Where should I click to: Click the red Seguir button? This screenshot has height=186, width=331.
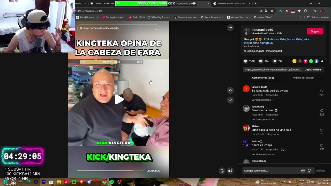coord(315,31)
